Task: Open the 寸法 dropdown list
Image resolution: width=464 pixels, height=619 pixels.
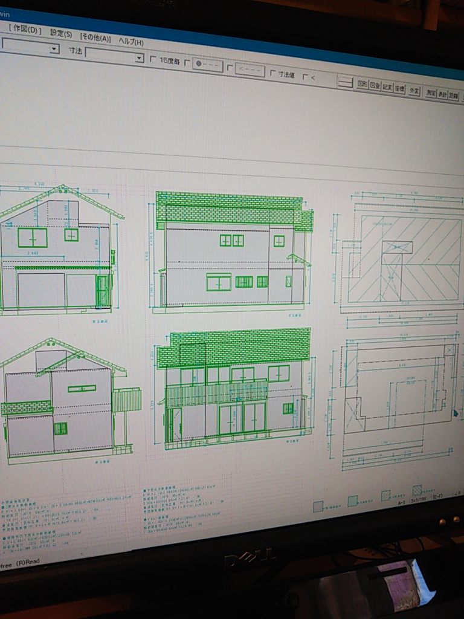Action: tap(140, 58)
